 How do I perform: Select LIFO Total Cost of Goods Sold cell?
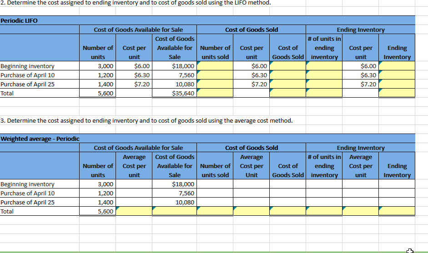(288, 93)
